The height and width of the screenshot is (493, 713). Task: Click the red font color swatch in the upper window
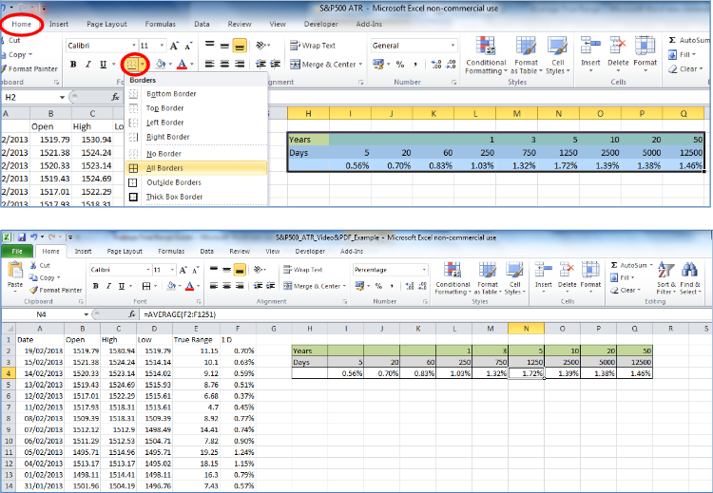[181, 65]
